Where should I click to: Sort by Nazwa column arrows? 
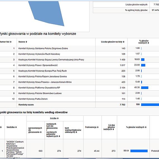[x=26, y=42]
